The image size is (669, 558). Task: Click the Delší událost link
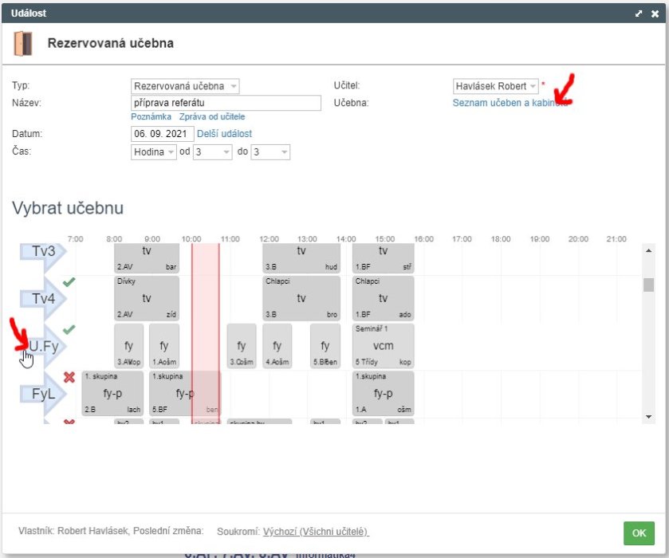(224, 134)
